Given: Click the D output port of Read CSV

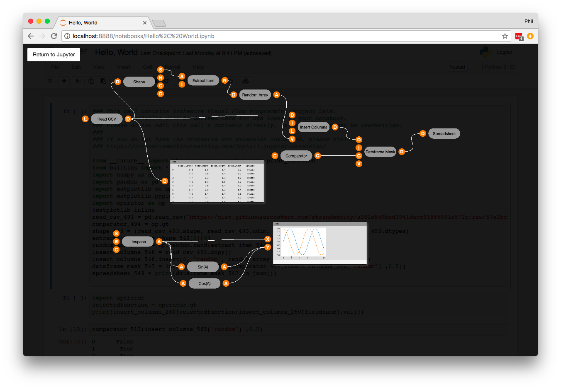Looking at the screenshot, I should pos(128,119).
